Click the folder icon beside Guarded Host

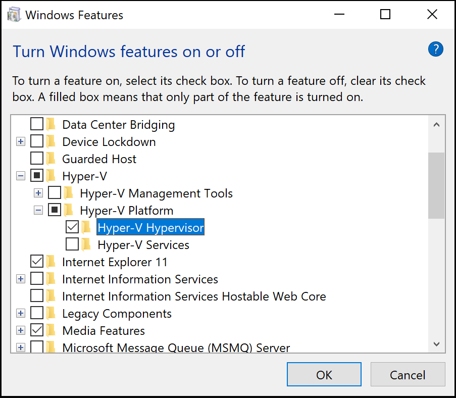pyautogui.click(x=50, y=159)
